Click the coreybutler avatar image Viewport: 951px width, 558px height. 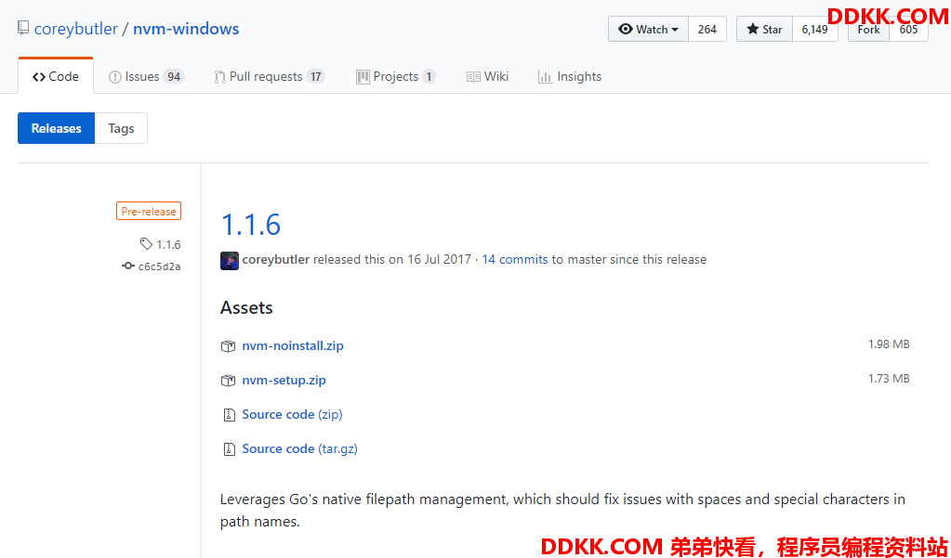click(230, 261)
